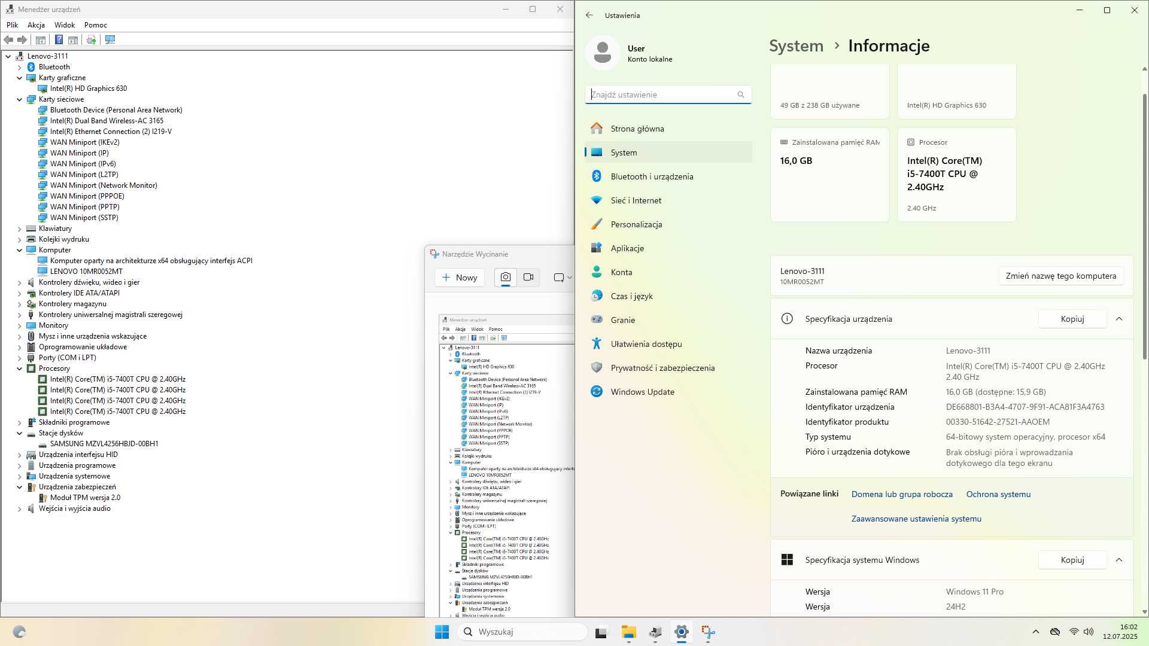Click the Back arrow in Device Manager toolbar
This screenshot has height=646, width=1149.
tap(8, 40)
